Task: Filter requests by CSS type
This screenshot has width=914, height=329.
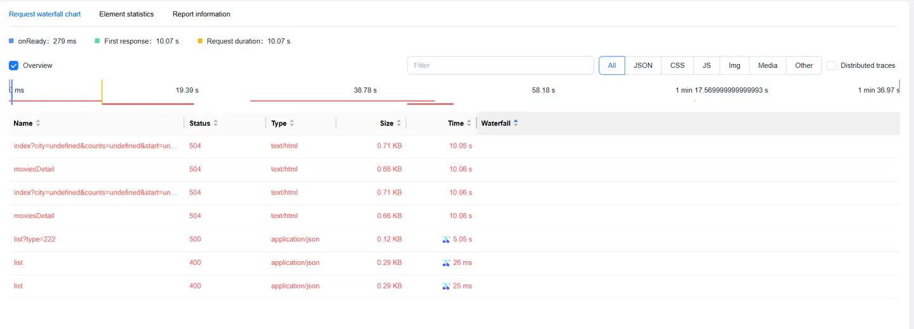Action: coord(677,65)
